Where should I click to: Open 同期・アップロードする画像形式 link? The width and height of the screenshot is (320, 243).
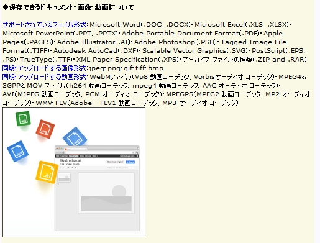[x=44, y=68]
